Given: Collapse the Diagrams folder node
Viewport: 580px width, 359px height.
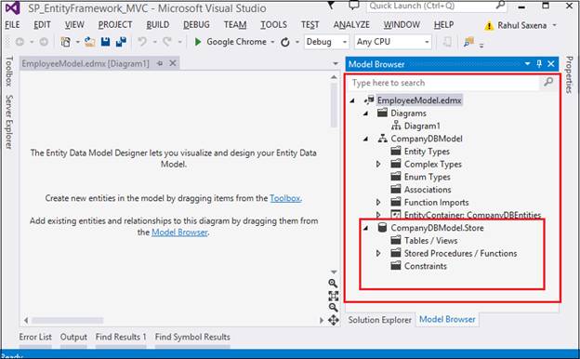Looking at the screenshot, I should pyautogui.click(x=365, y=113).
